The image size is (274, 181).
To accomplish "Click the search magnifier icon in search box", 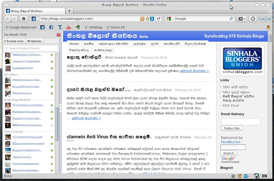I will (231, 18).
